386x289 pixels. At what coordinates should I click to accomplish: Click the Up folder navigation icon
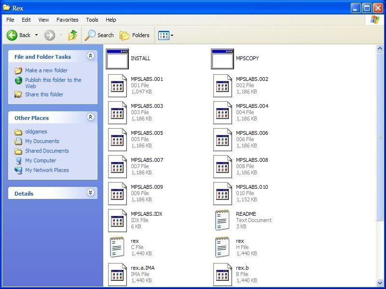(73, 35)
